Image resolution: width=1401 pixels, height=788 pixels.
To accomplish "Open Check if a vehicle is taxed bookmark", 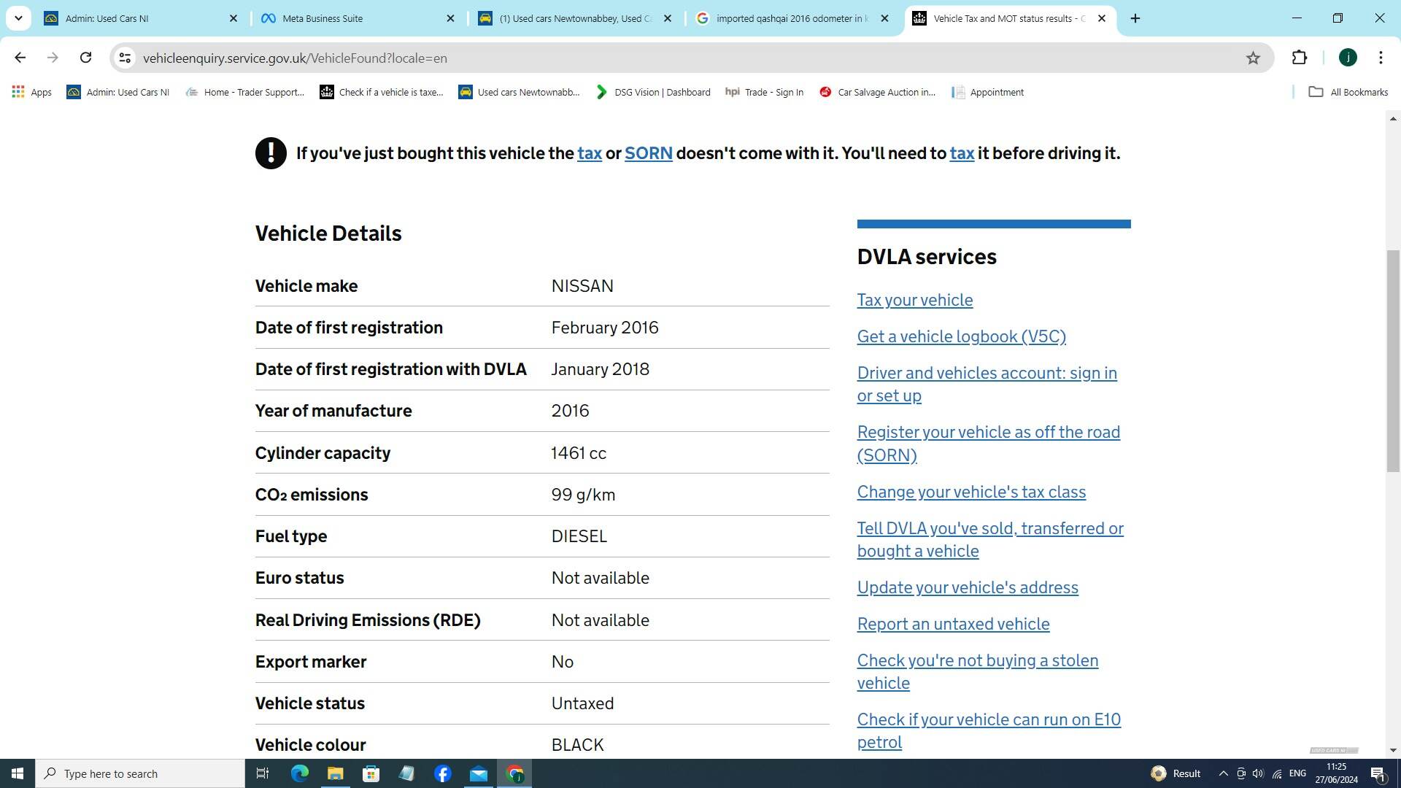I will pos(382,92).
